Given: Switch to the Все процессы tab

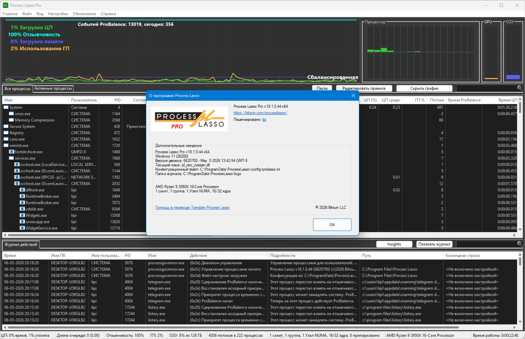Looking at the screenshot, I should tap(17, 89).
